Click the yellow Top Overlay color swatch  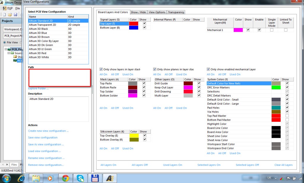tap(134, 135)
